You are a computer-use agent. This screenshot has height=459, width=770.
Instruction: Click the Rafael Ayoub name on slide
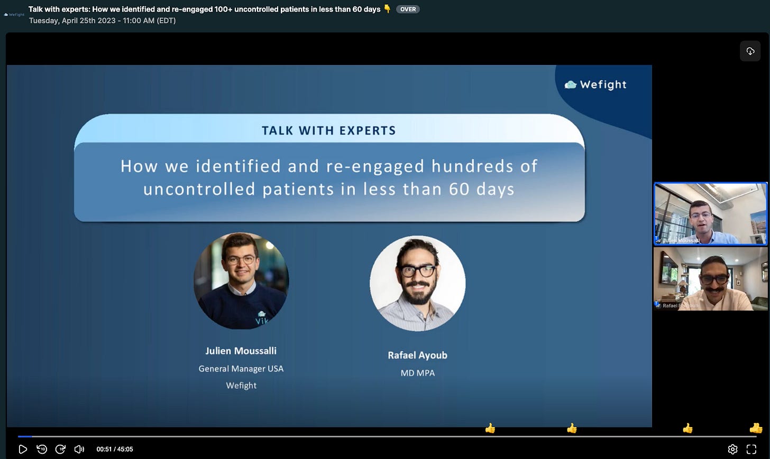coord(418,355)
